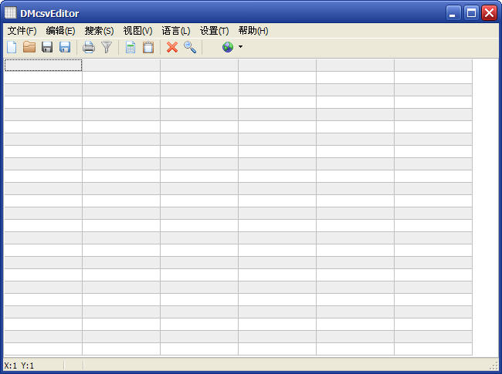Create a new file with the blank page icon

coord(12,47)
